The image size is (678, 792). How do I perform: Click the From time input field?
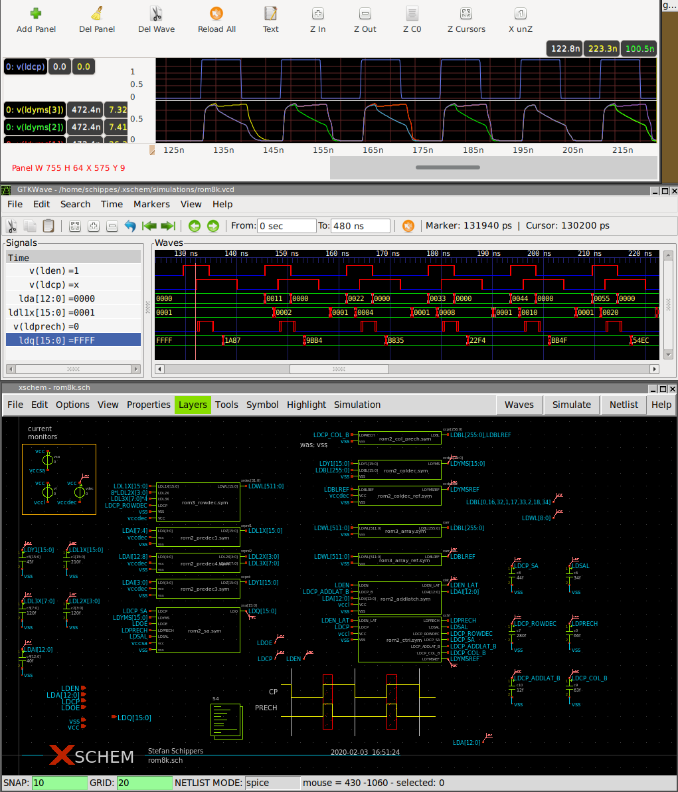[286, 226]
